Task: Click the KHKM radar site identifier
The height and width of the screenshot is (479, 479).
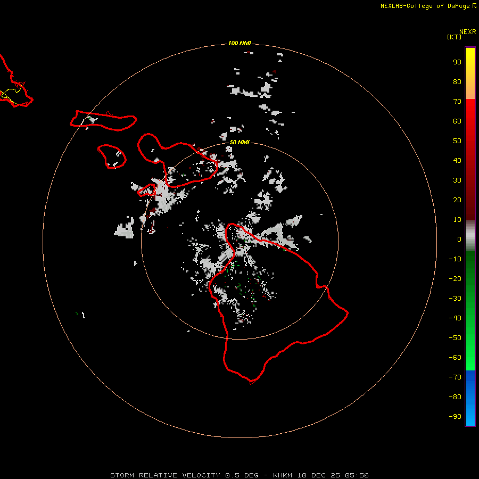Action: pyautogui.click(x=283, y=475)
